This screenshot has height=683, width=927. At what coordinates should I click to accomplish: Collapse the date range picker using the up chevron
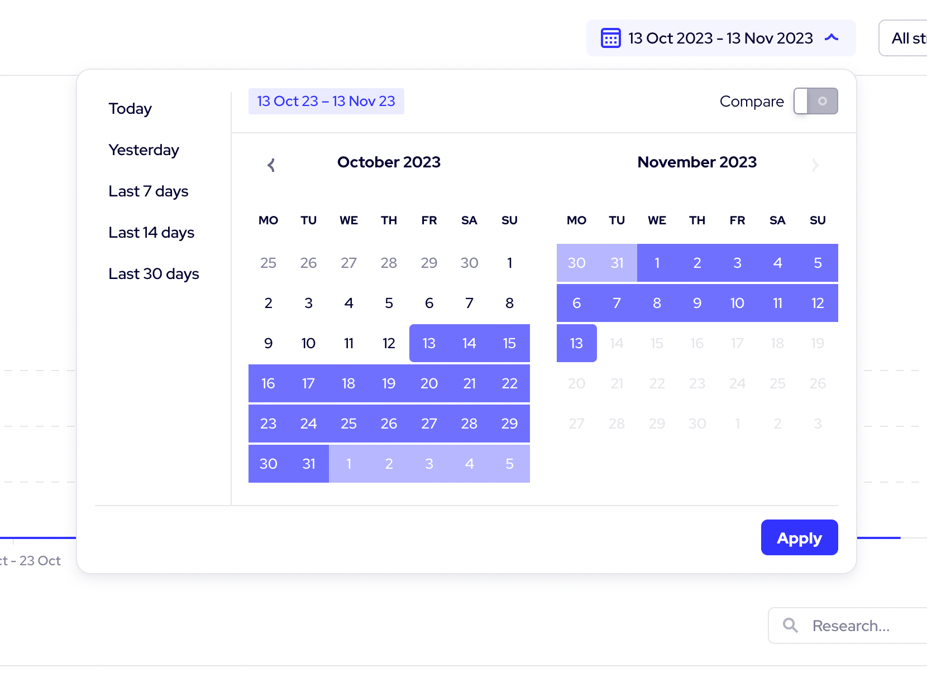click(832, 38)
